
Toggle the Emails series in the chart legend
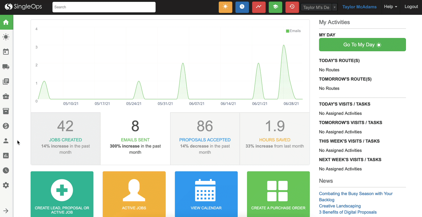pyautogui.click(x=293, y=31)
